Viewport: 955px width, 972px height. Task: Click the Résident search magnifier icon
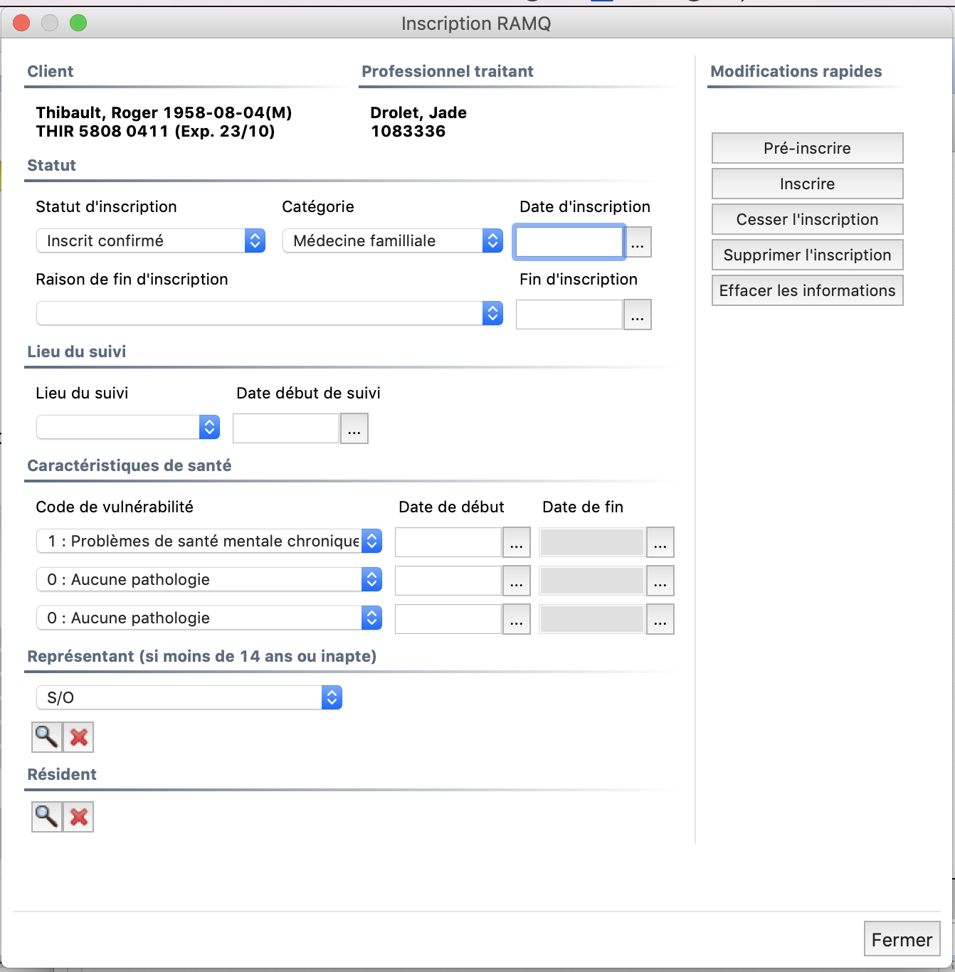pos(47,817)
